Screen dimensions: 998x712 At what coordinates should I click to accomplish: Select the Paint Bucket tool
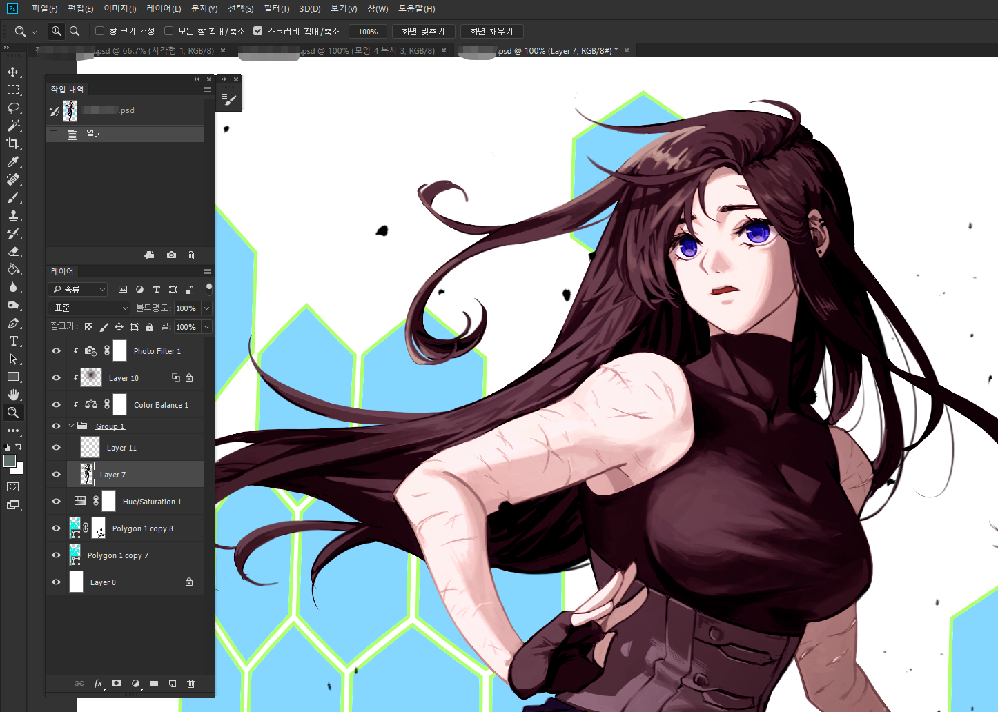13,269
